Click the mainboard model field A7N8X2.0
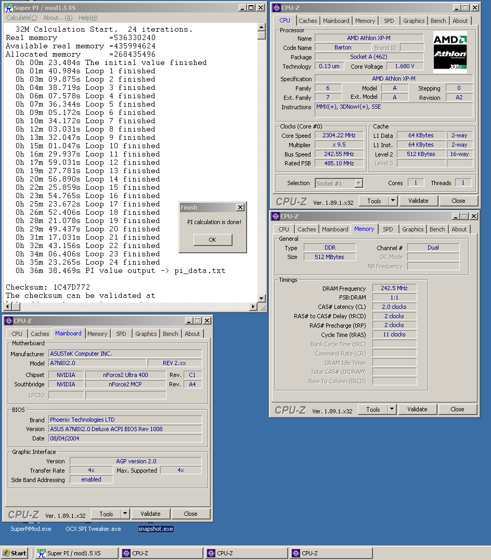Screen dimensions: 491x560 click(97, 363)
